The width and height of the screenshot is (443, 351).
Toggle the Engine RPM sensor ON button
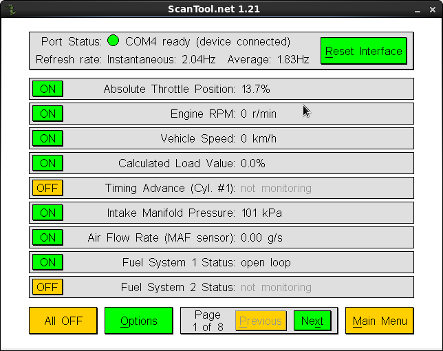(47, 114)
